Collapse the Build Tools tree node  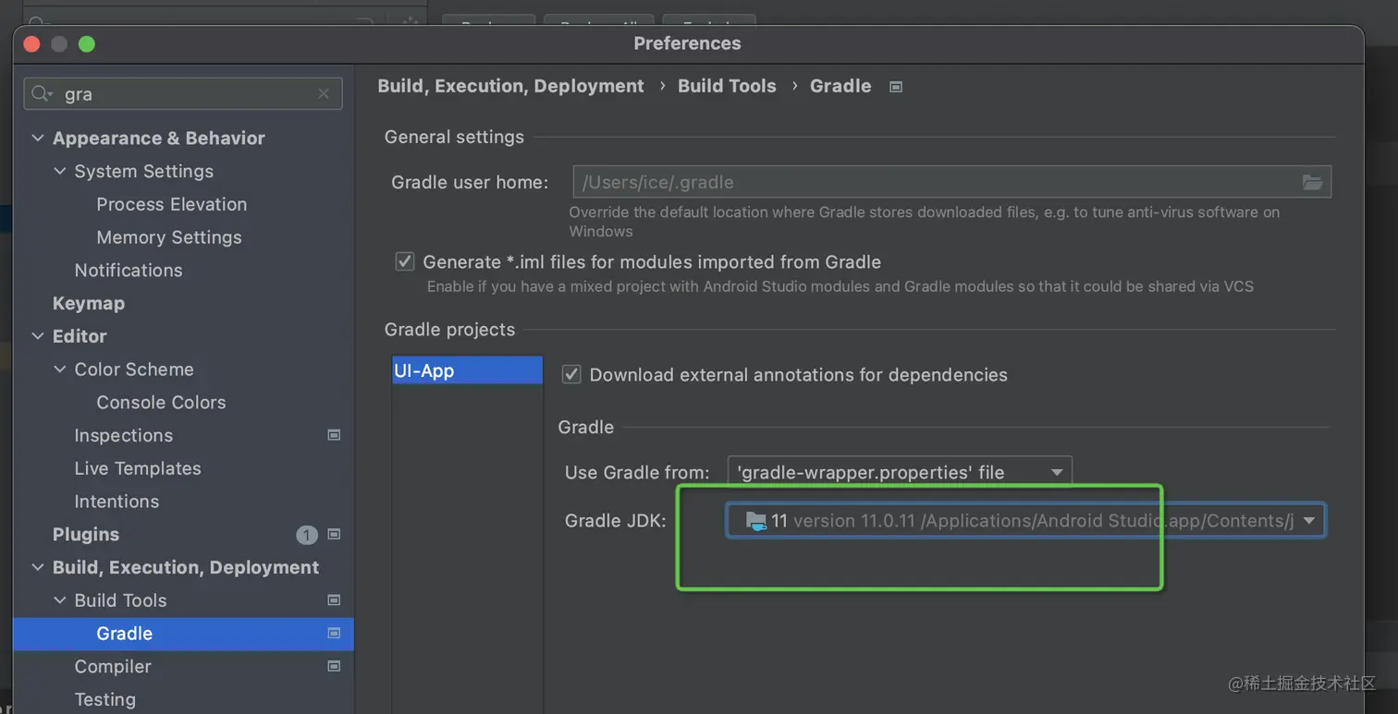click(x=60, y=600)
